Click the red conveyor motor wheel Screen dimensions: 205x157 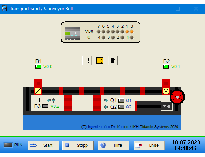click(177, 97)
